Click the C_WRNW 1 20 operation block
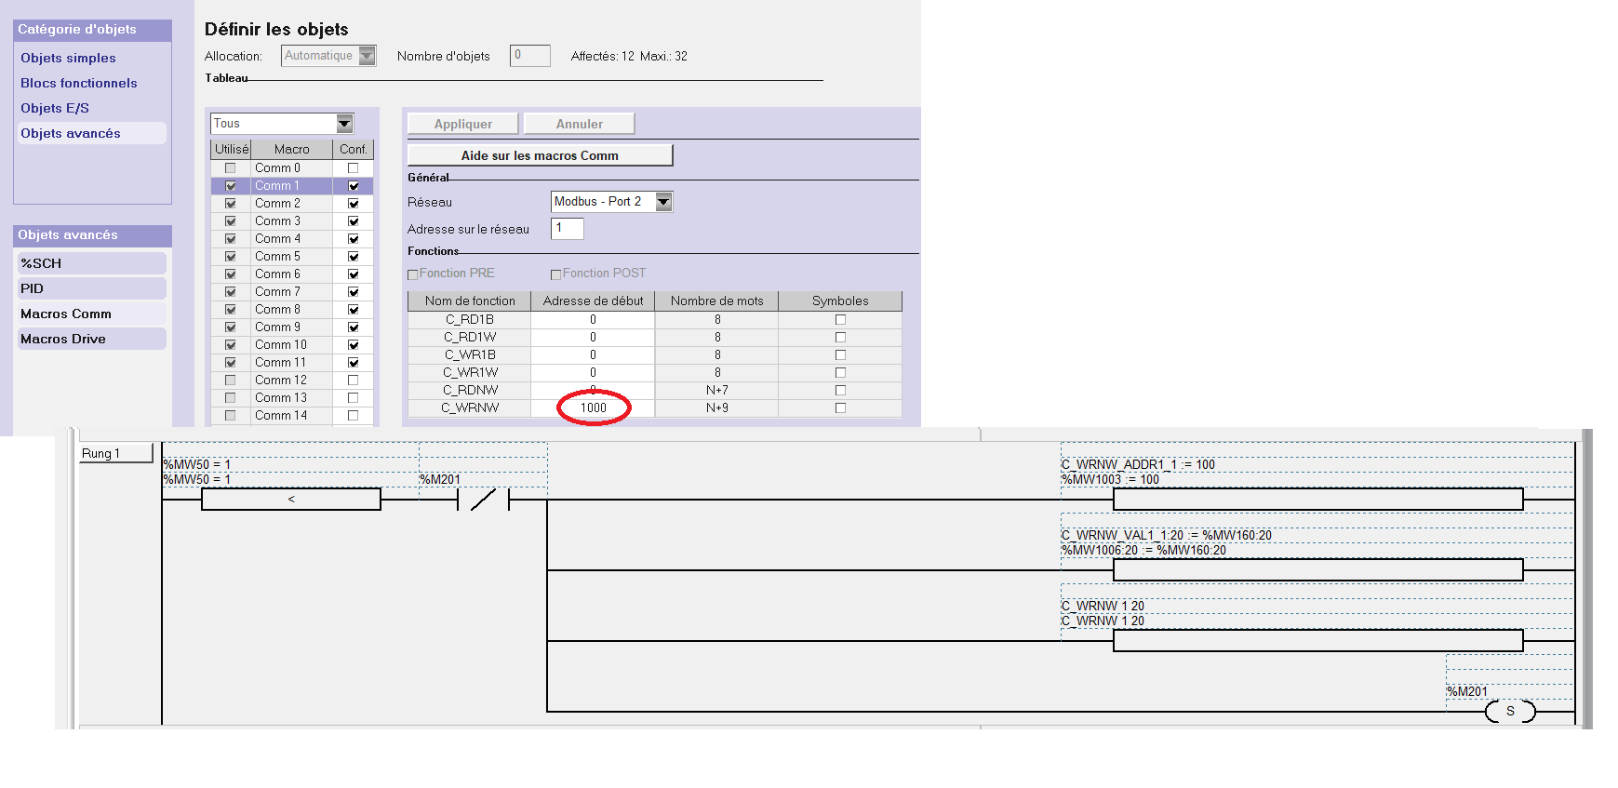Screen dimensions: 1618x788 pos(1317,640)
